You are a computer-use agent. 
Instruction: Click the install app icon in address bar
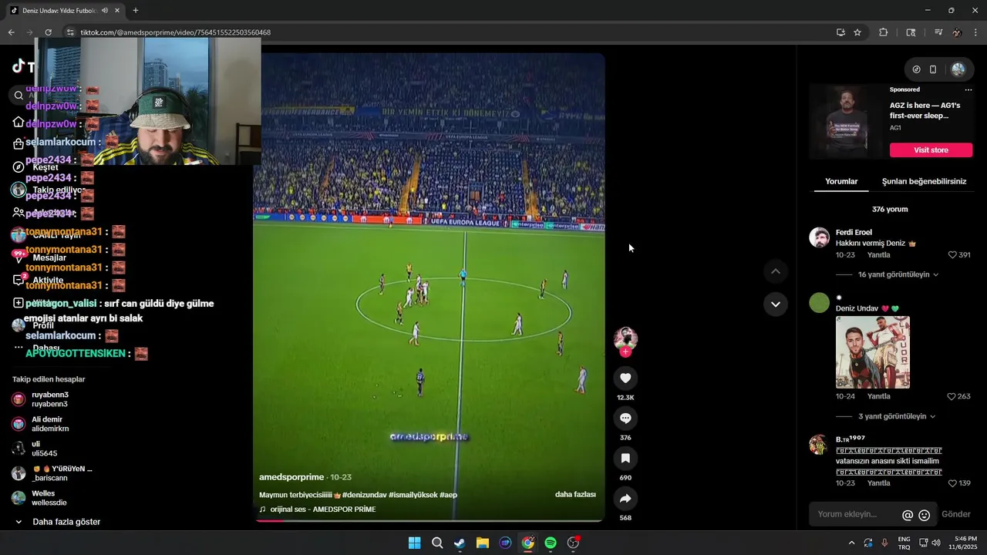840,32
